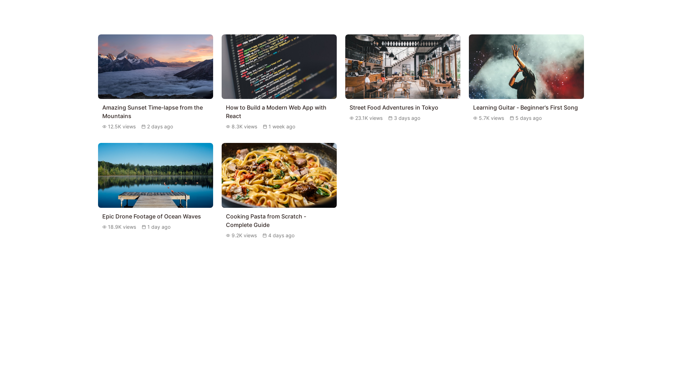Click title Learning Guitar - Beginner's First Song
This screenshot has width=682, height=383.
(525, 107)
